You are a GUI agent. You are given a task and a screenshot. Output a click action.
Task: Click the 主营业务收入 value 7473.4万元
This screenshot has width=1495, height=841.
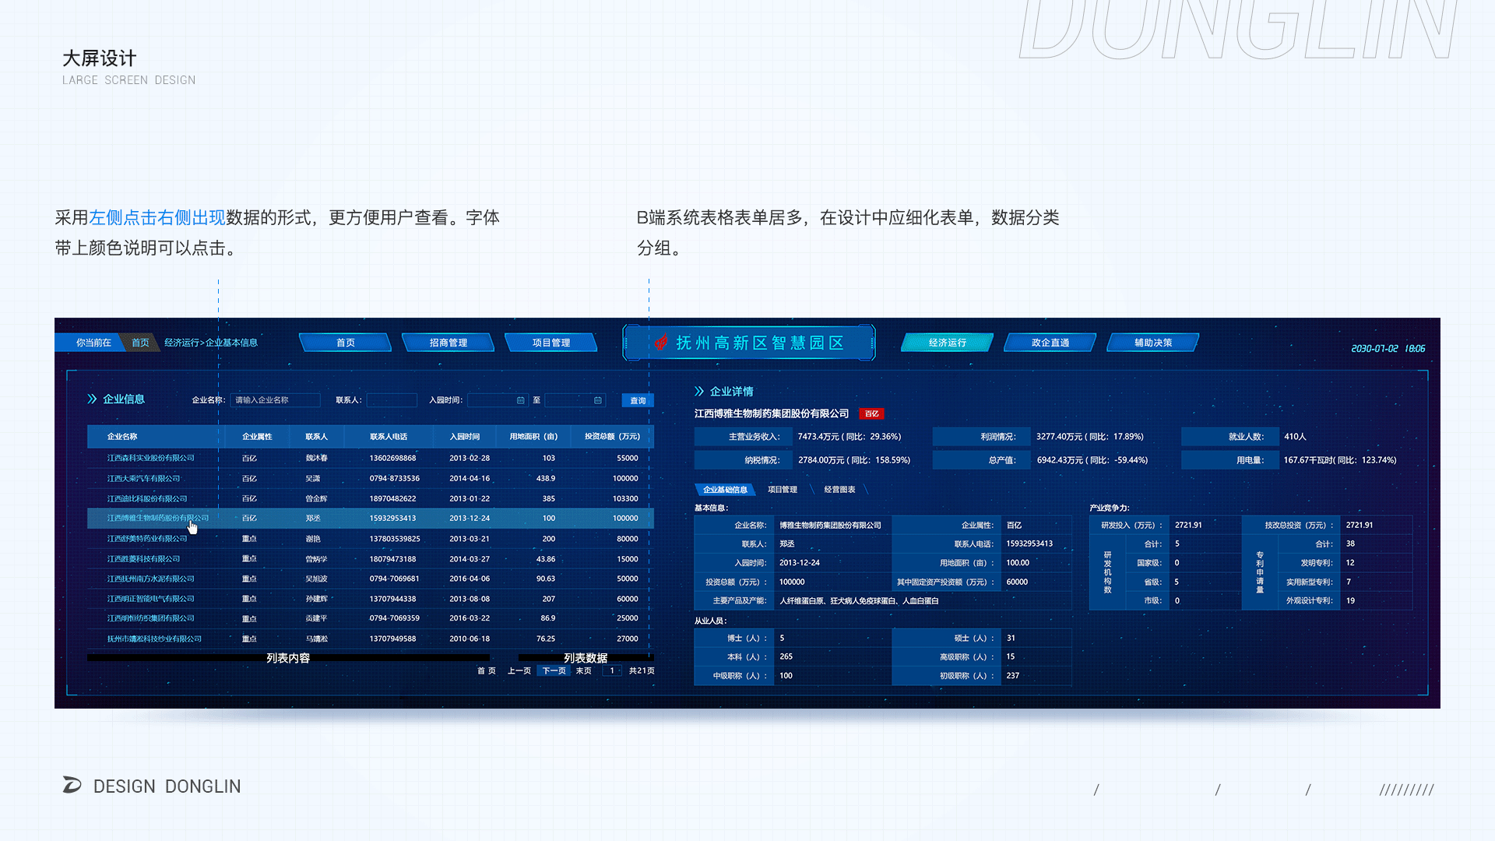click(x=849, y=437)
